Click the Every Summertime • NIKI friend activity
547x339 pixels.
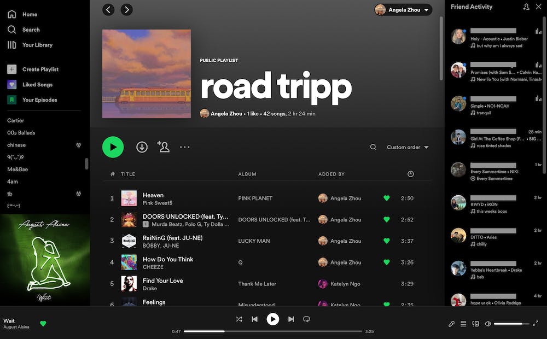click(494, 172)
